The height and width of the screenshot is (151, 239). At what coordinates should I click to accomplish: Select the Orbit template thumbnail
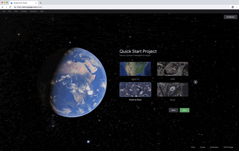pyautogui.click(x=172, y=69)
